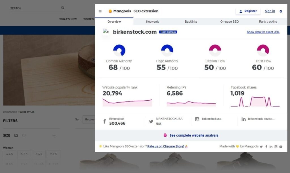This screenshot has height=173, width=290.
Task: Switch size units to EU
Action: (24, 135)
